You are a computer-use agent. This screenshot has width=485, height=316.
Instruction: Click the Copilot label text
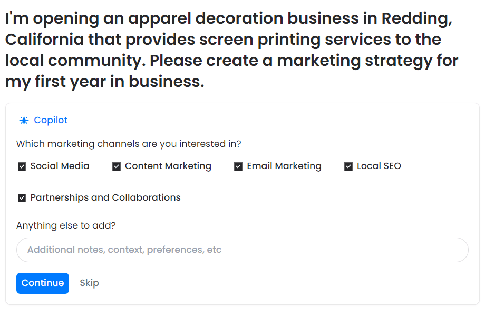51,120
